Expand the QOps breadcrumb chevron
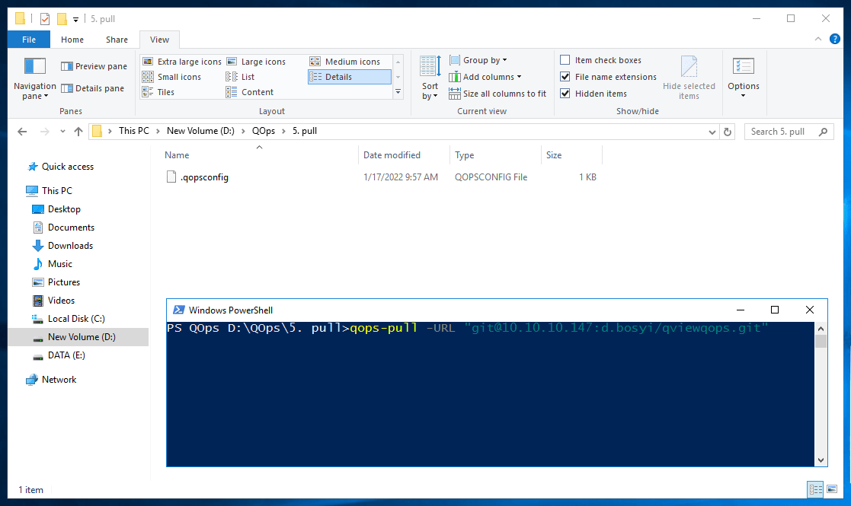 click(284, 131)
